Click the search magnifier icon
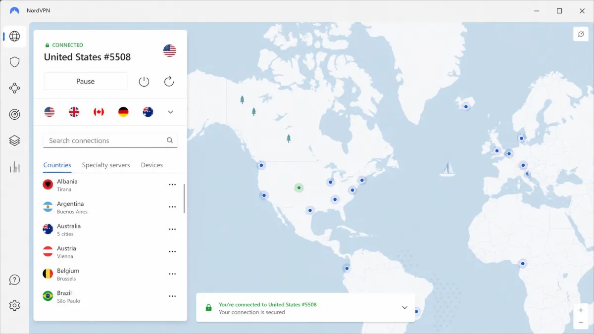This screenshot has width=594, height=334. (x=170, y=141)
